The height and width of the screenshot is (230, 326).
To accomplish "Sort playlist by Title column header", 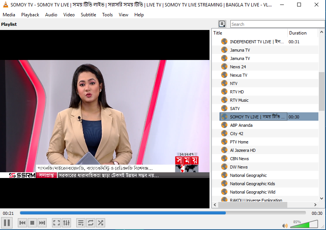I will pos(250,33).
